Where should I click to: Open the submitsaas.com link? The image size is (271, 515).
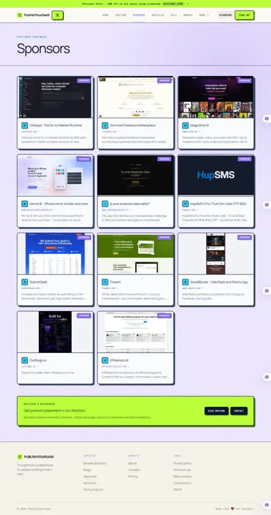coord(32,288)
